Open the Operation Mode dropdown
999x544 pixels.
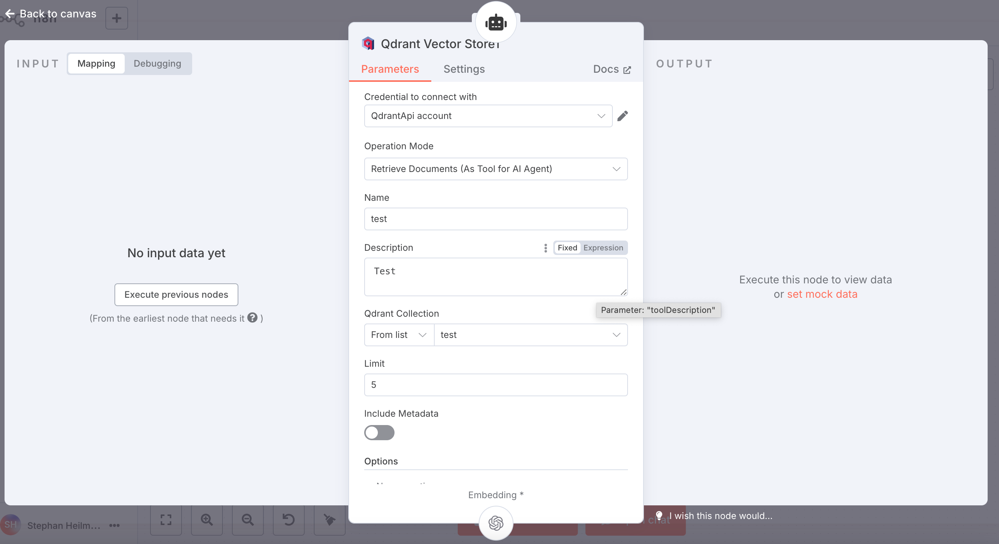click(496, 169)
